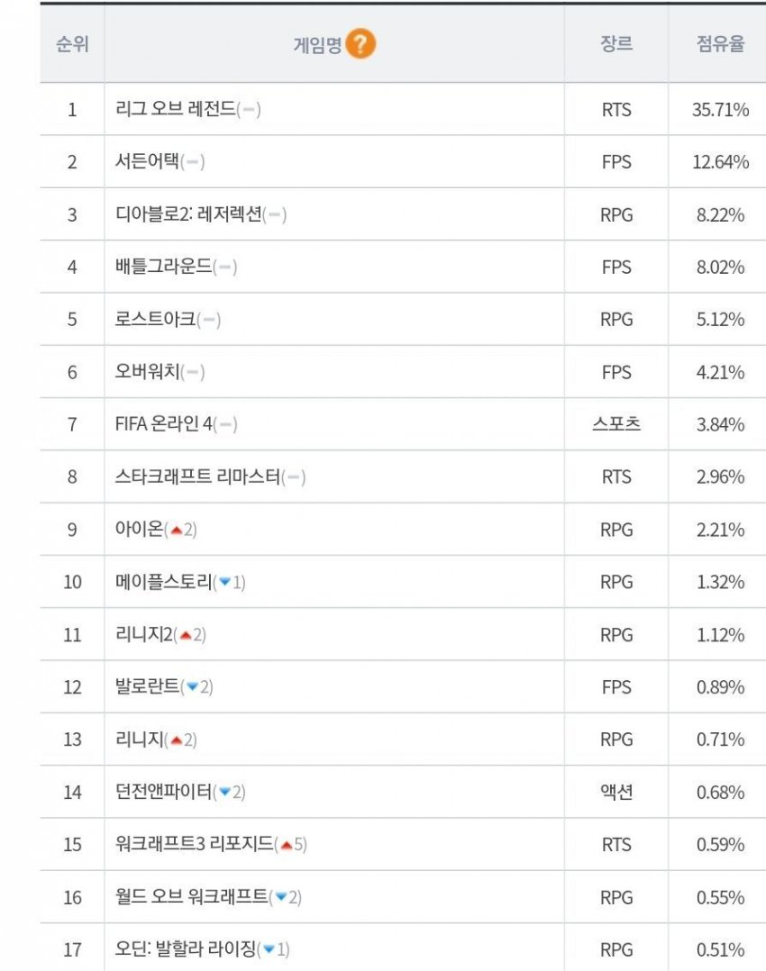Viewport: 766px width, 971px height.
Task: Open the 배틀그라운드 game entry
Action: click(x=164, y=267)
